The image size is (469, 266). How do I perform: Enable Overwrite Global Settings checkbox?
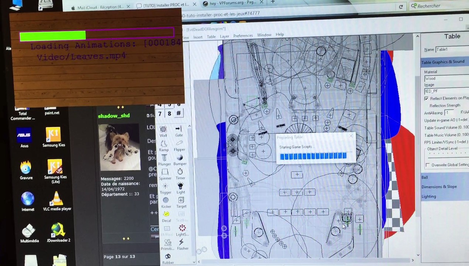tap(428, 165)
